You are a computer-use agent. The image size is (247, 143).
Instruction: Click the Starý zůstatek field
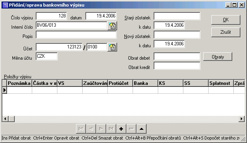(x=177, y=16)
